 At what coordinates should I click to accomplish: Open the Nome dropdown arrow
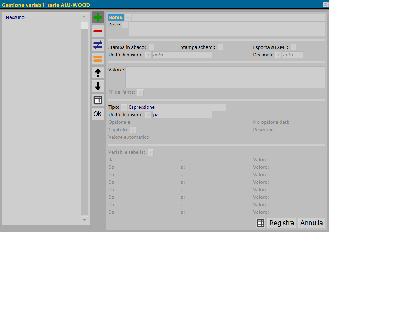128,17
